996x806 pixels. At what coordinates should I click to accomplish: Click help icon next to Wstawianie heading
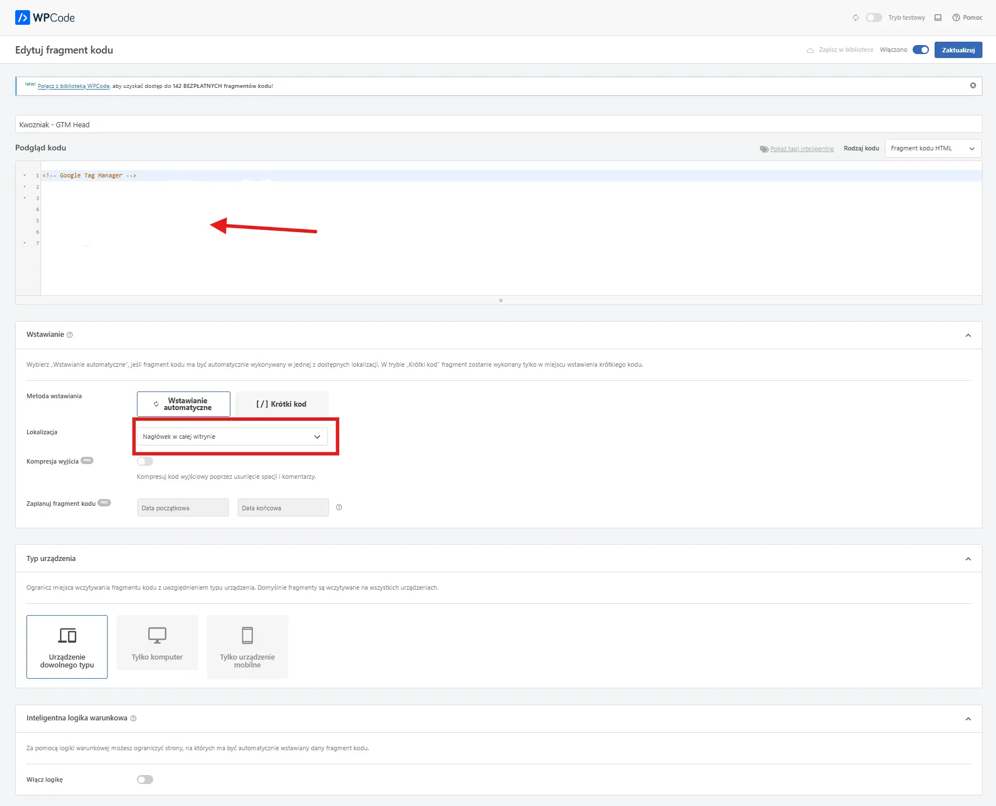tap(70, 335)
